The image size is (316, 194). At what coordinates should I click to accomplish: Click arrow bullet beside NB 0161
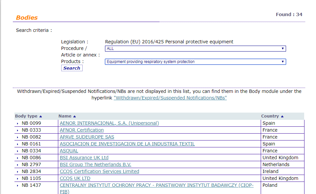coord(17,144)
